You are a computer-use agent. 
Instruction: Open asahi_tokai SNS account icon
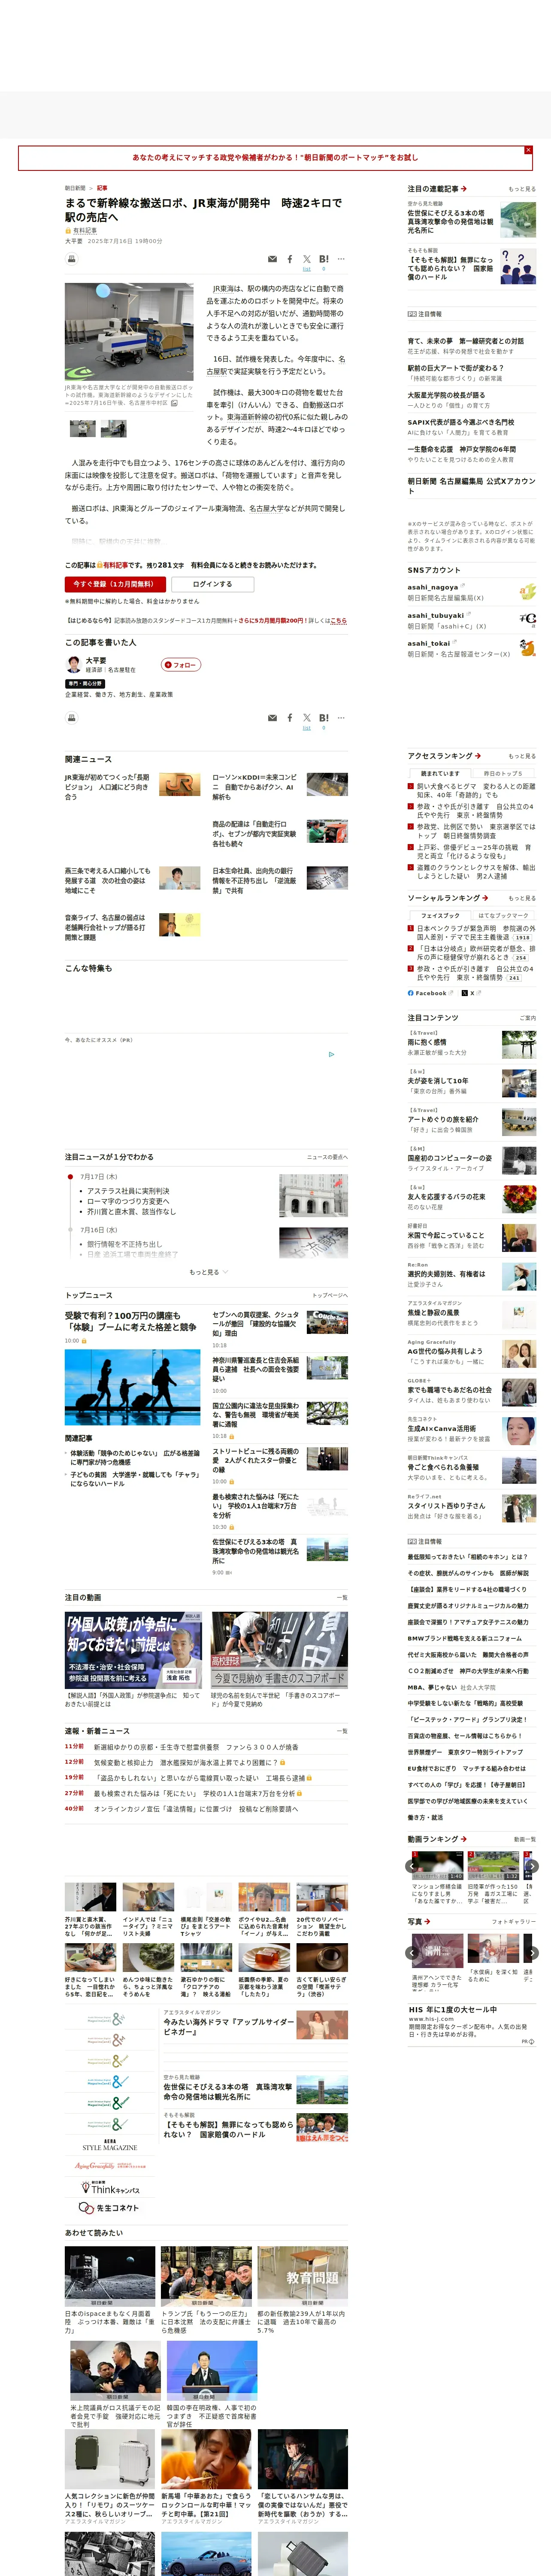[x=527, y=648]
